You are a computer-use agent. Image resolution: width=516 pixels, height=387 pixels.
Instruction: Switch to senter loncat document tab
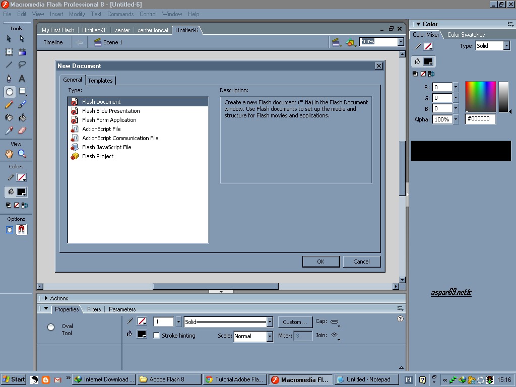(153, 30)
